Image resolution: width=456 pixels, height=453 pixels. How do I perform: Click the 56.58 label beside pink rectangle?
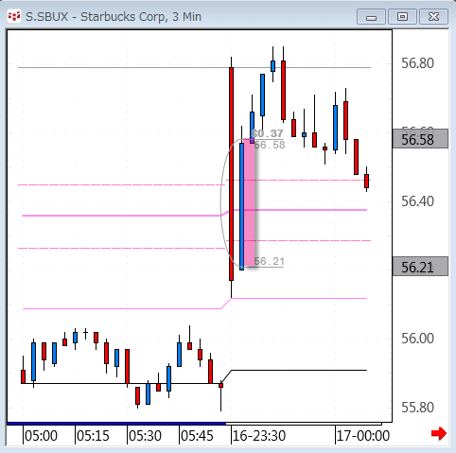(x=270, y=145)
